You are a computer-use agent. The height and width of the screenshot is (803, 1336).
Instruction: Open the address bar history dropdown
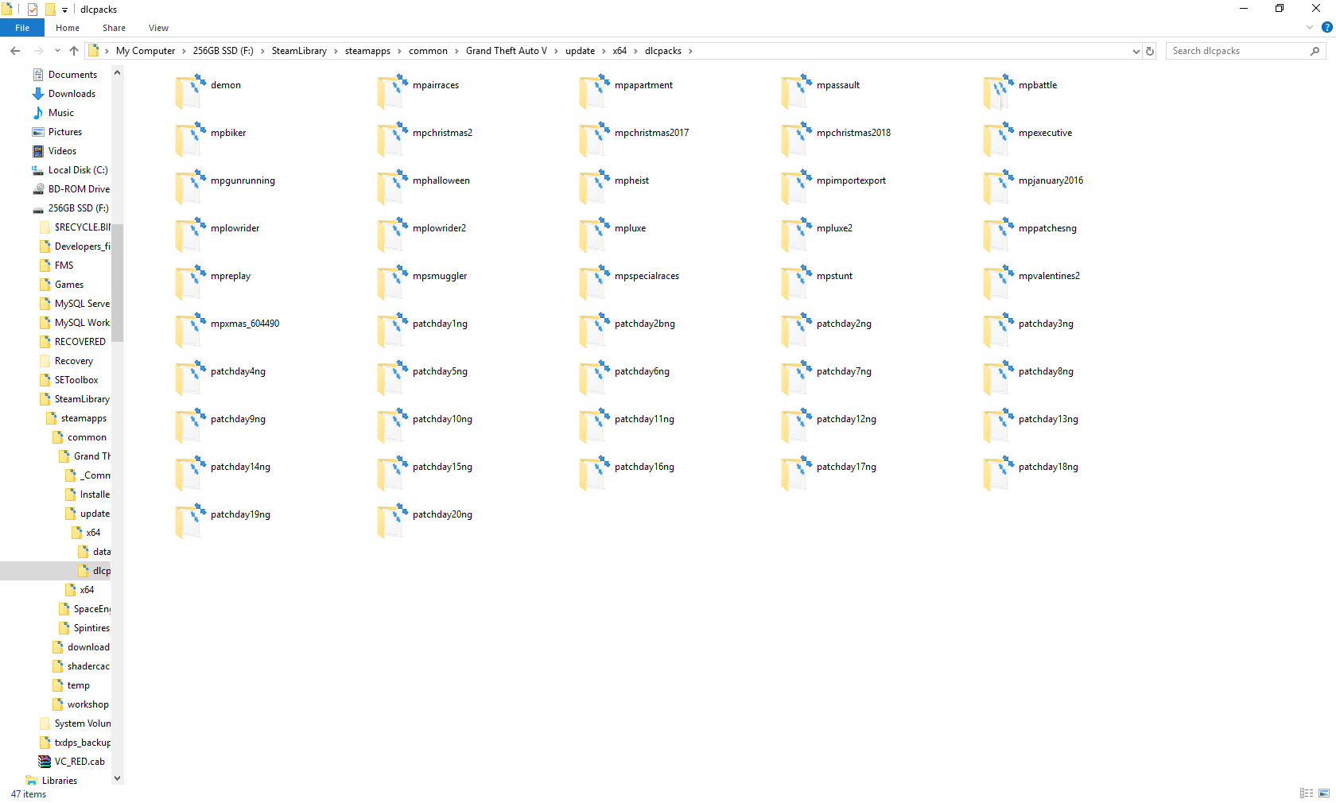1136,50
